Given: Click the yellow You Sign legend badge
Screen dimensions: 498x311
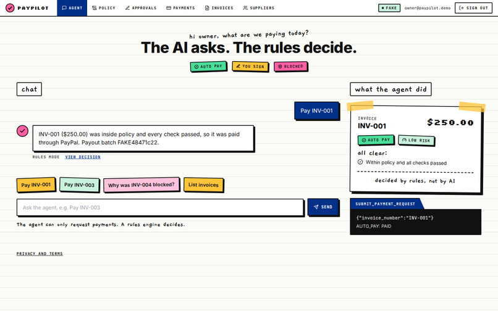Looking at the screenshot, I should coord(250,66).
